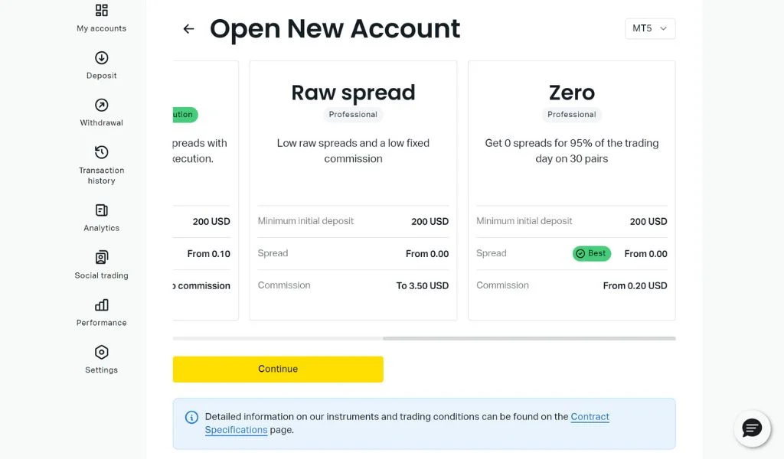The image size is (784, 459).
Task: Open the Contract Specifications link
Action: pyautogui.click(x=590, y=416)
